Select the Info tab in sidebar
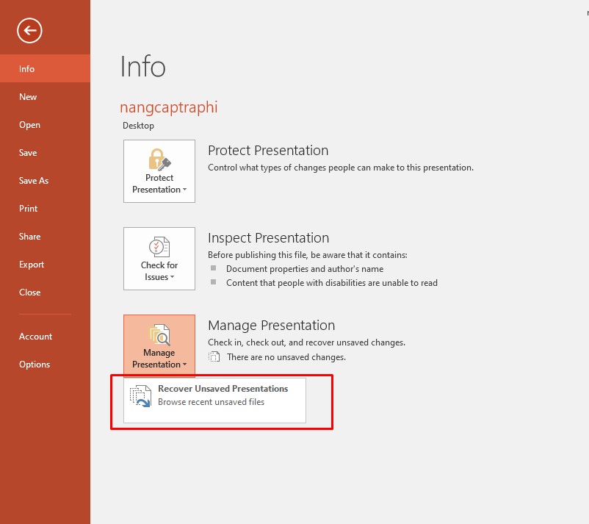Viewport: 589px width, 524px height. pyautogui.click(x=45, y=69)
